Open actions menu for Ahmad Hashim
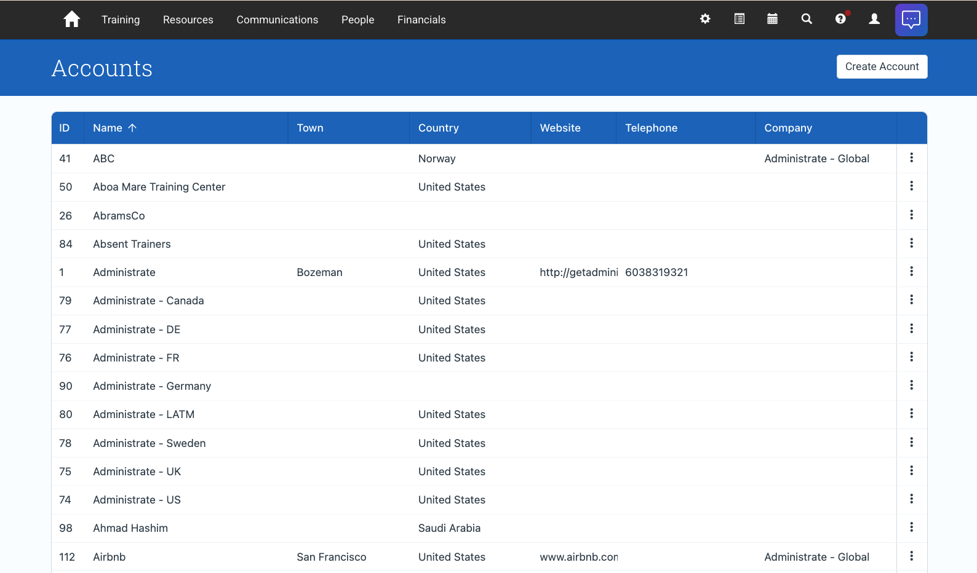977x573 pixels. coord(911,528)
